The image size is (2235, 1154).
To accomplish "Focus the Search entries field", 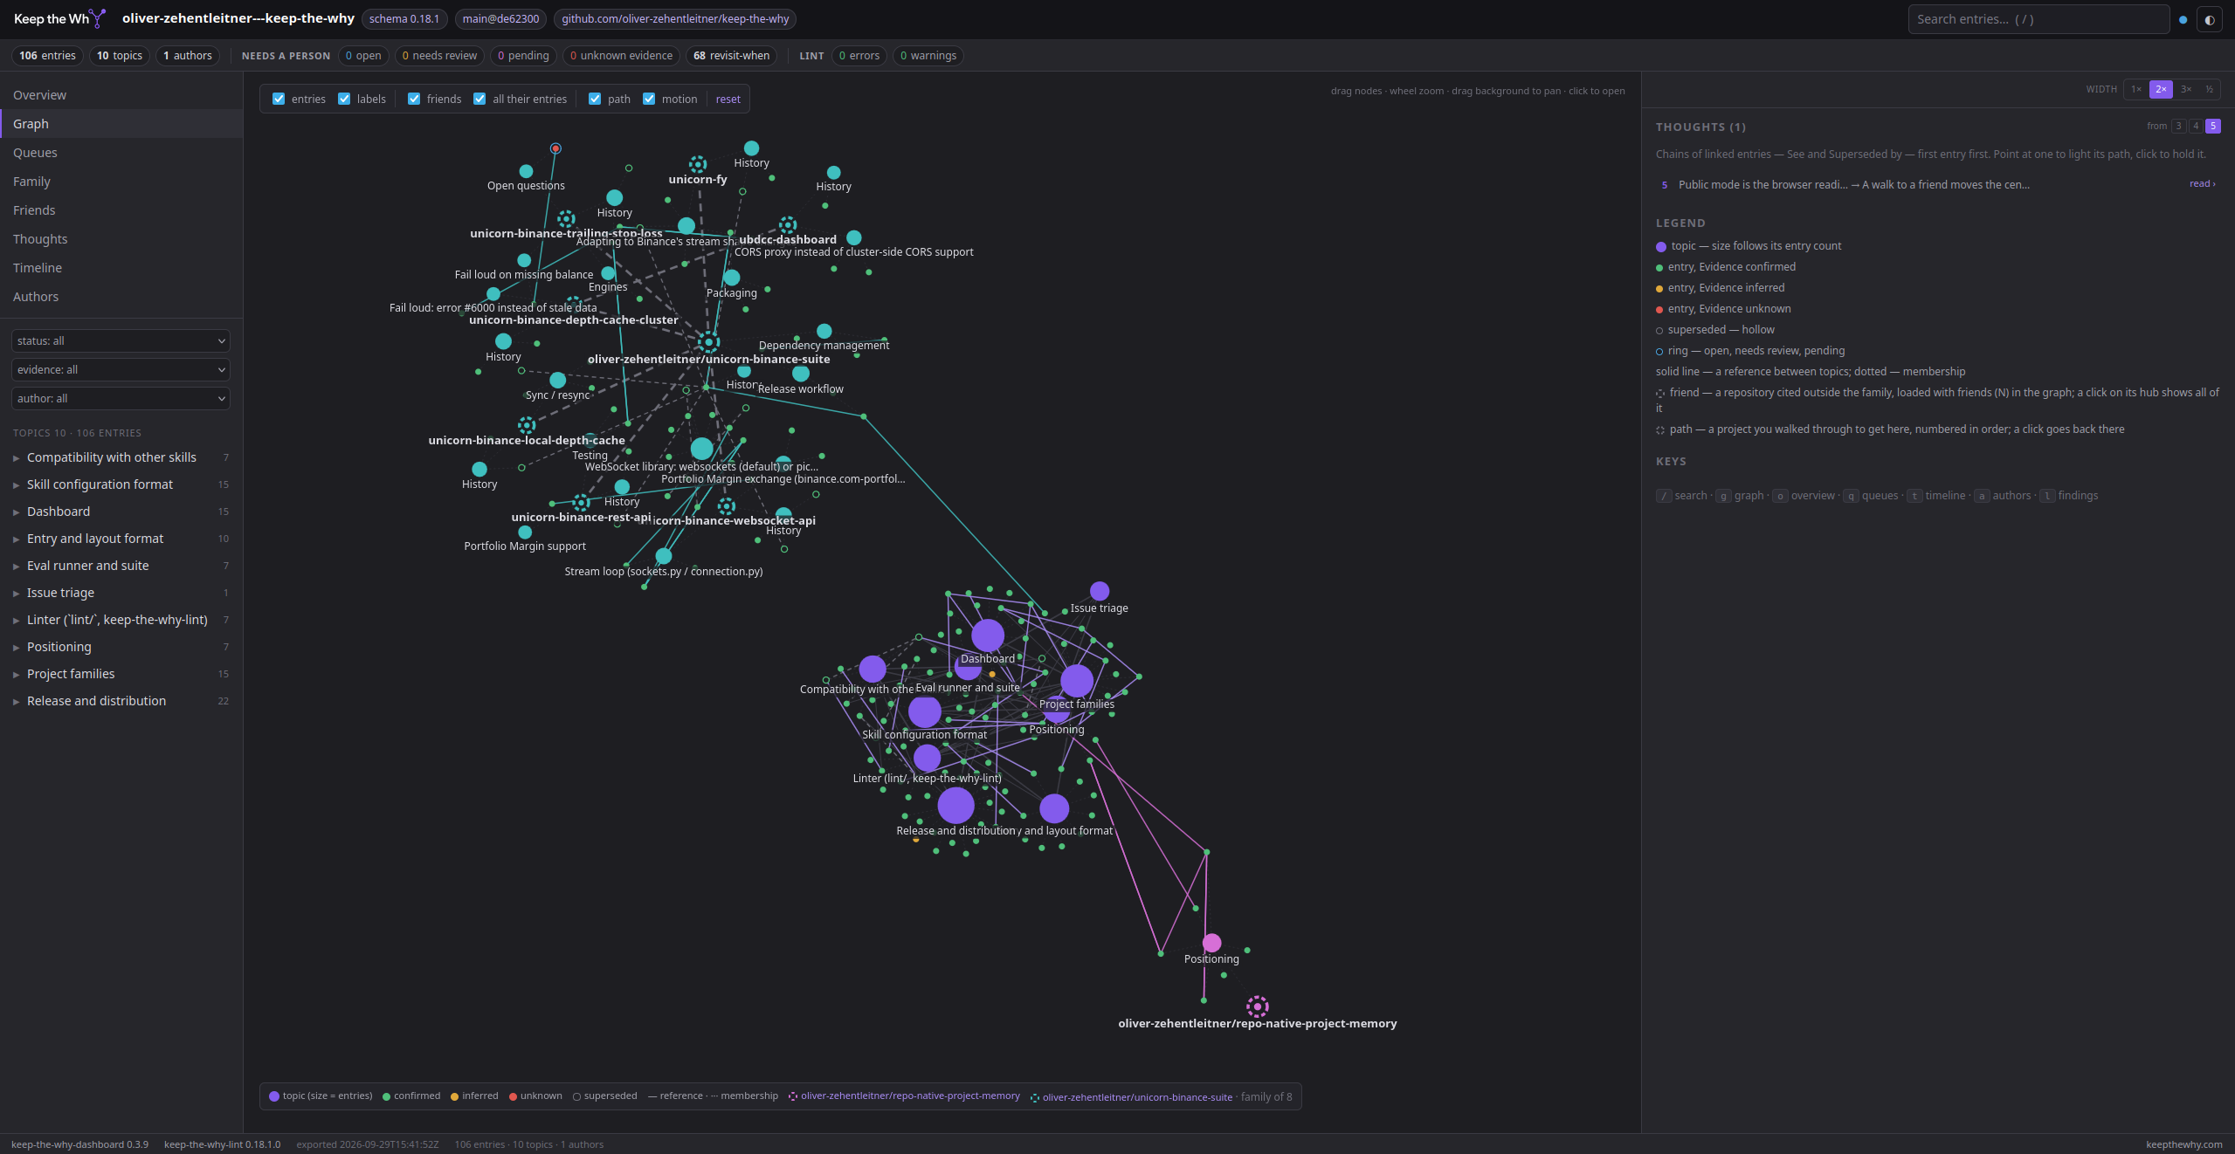I will (2038, 19).
